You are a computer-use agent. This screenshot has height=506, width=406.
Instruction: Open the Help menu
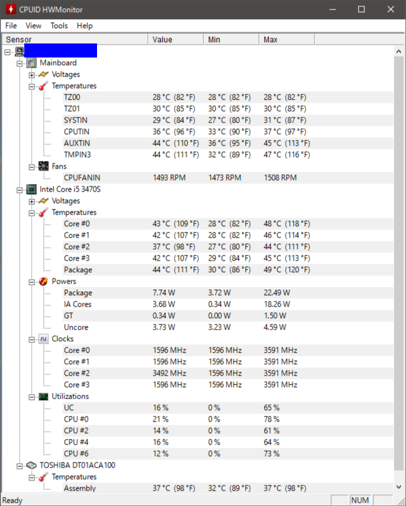click(x=84, y=26)
